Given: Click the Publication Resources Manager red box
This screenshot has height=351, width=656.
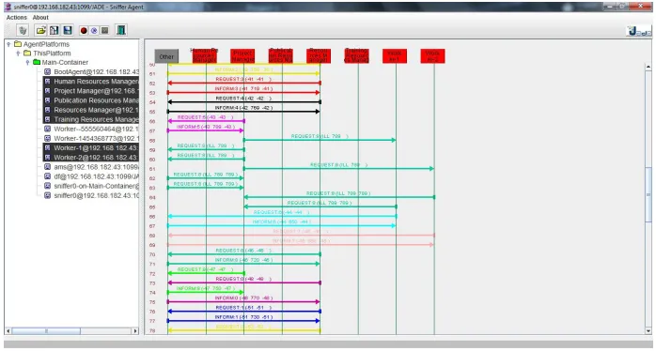Looking at the screenshot, I should pyautogui.click(x=281, y=56).
